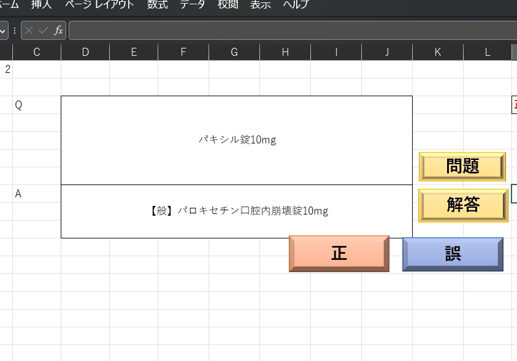
Task: Click the text パキシル錠10mg
Action: 237,140
